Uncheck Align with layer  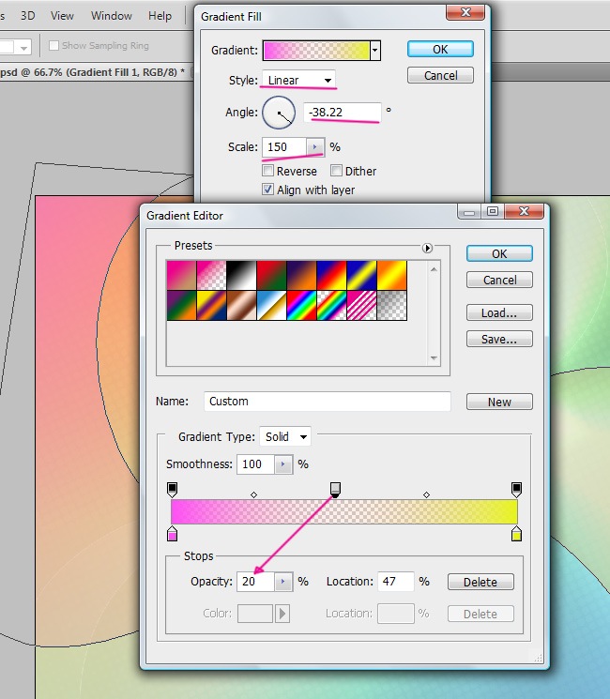pos(268,190)
